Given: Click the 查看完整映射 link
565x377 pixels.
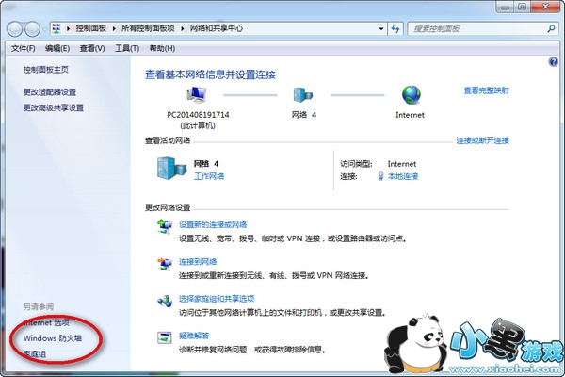Looking at the screenshot, I should (x=486, y=90).
